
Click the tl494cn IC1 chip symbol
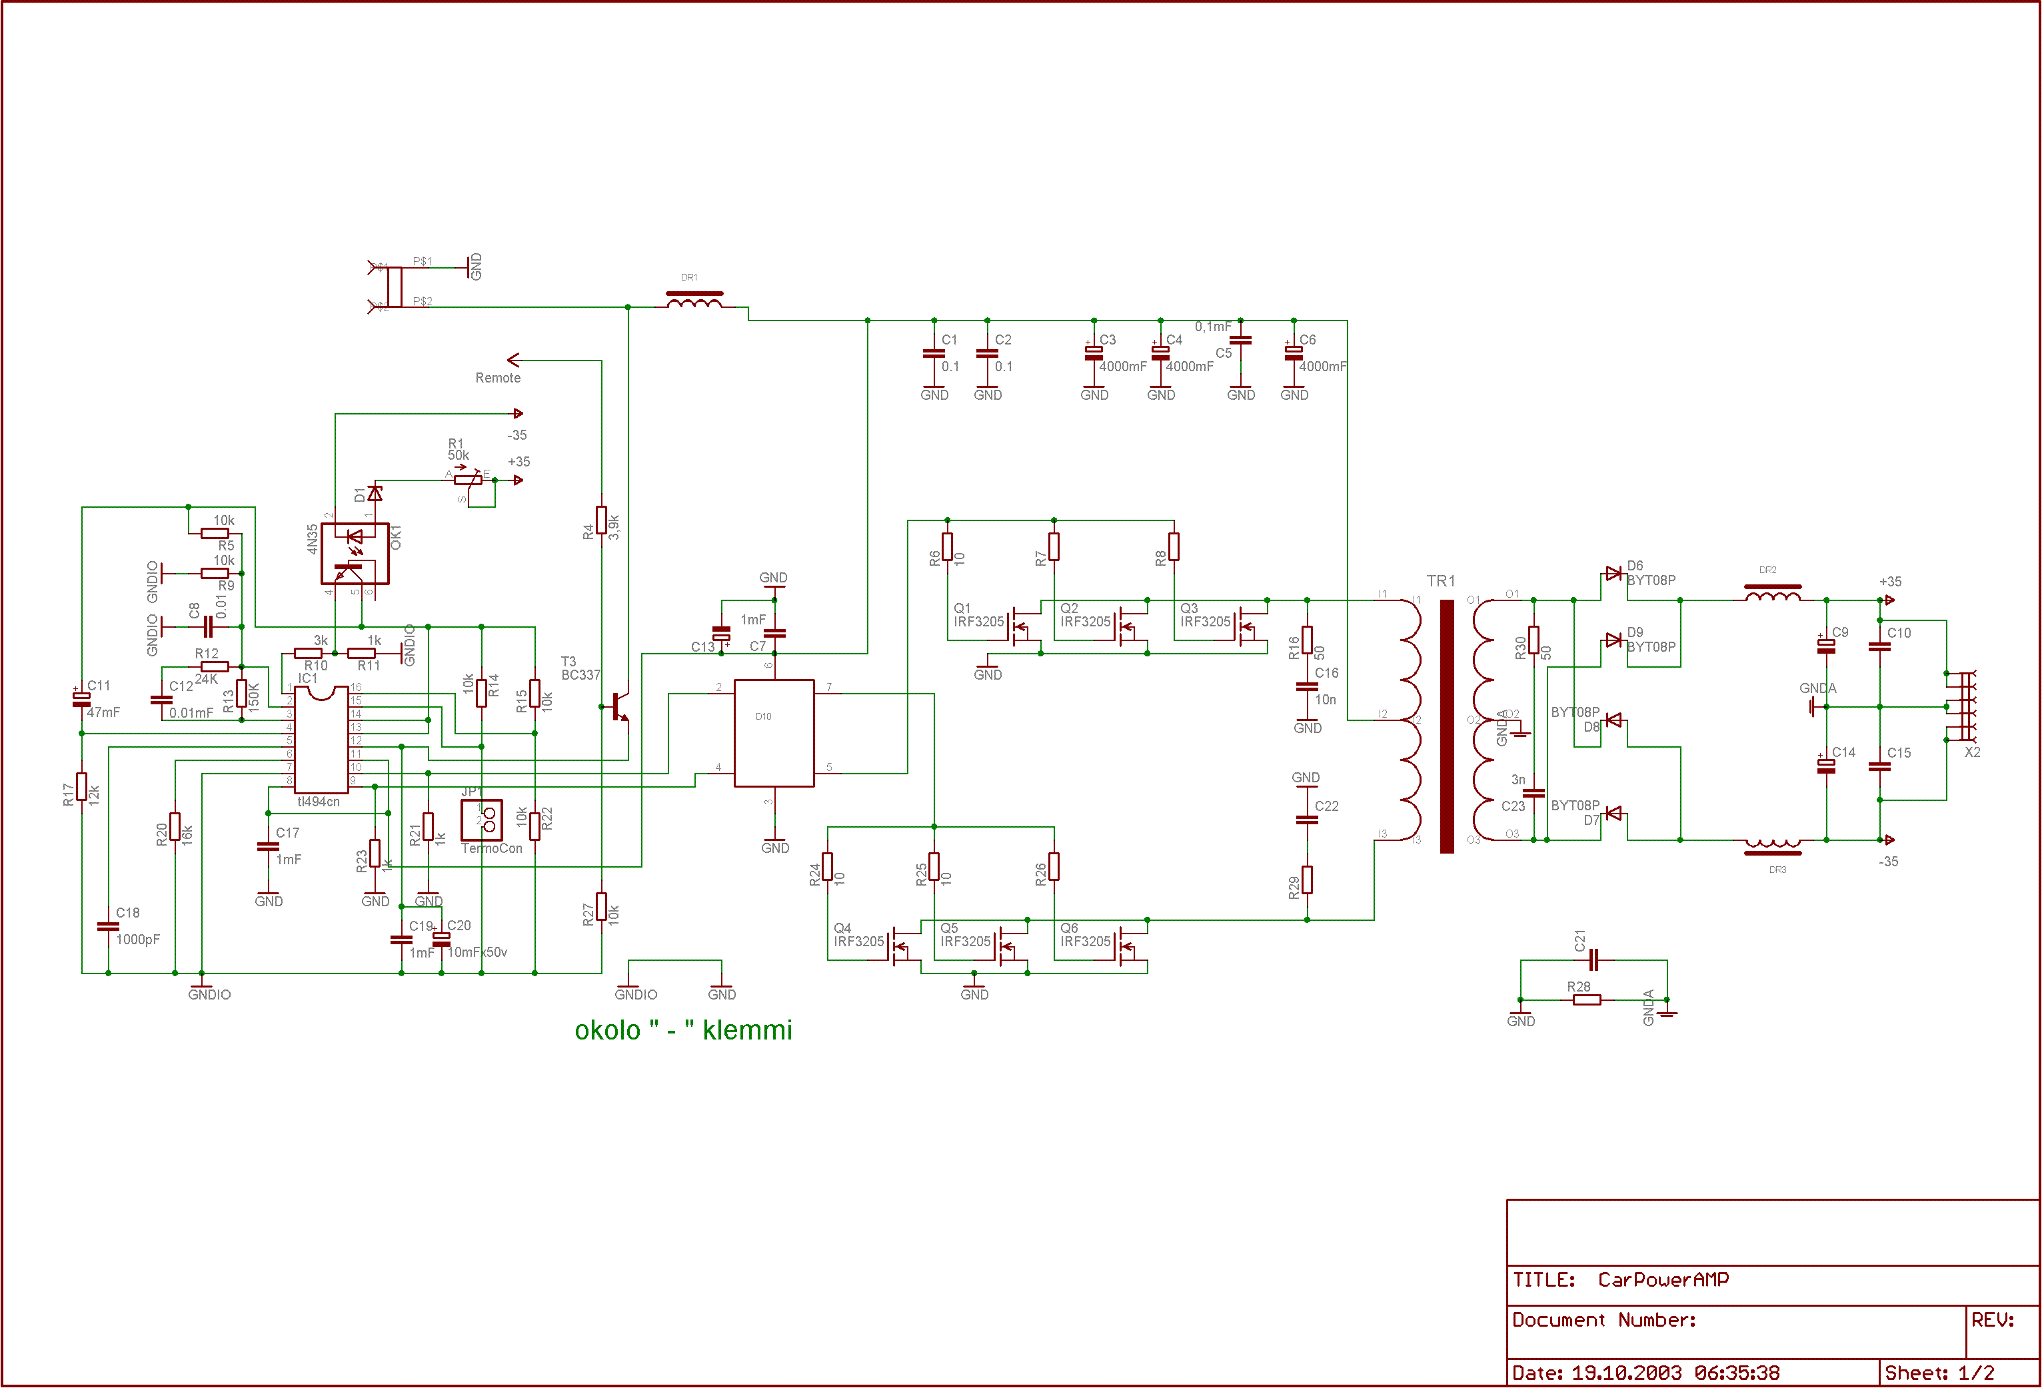[321, 740]
